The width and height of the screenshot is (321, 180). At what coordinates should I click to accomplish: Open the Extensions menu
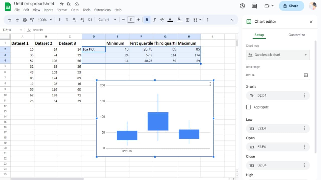coord(102,10)
